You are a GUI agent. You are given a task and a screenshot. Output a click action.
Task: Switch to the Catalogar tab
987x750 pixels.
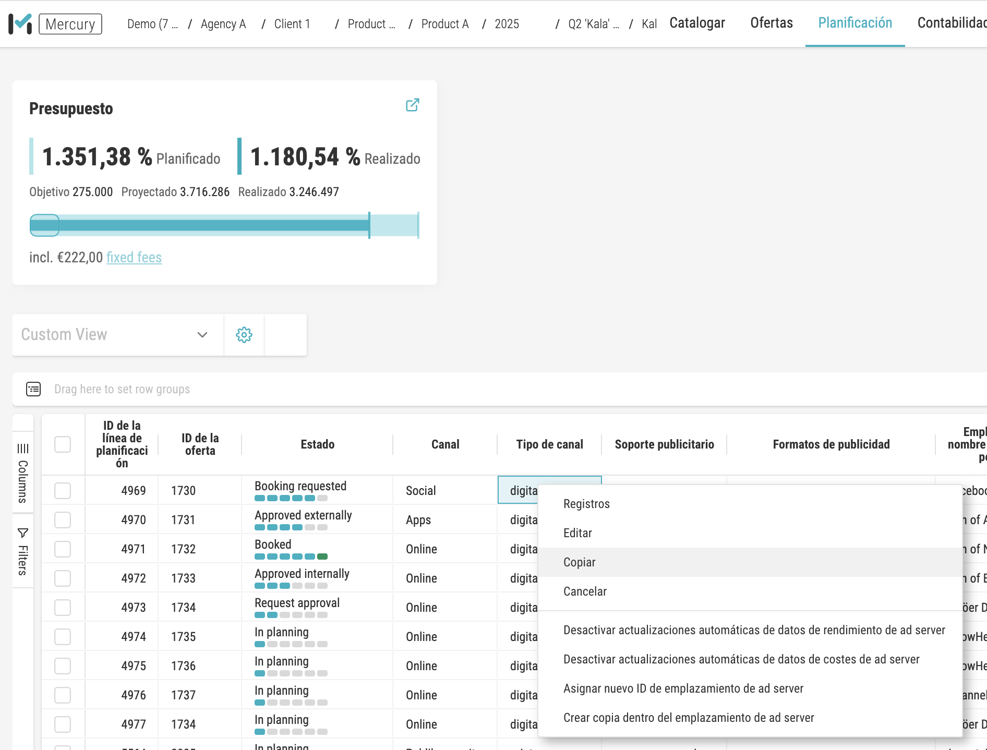(x=697, y=23)
